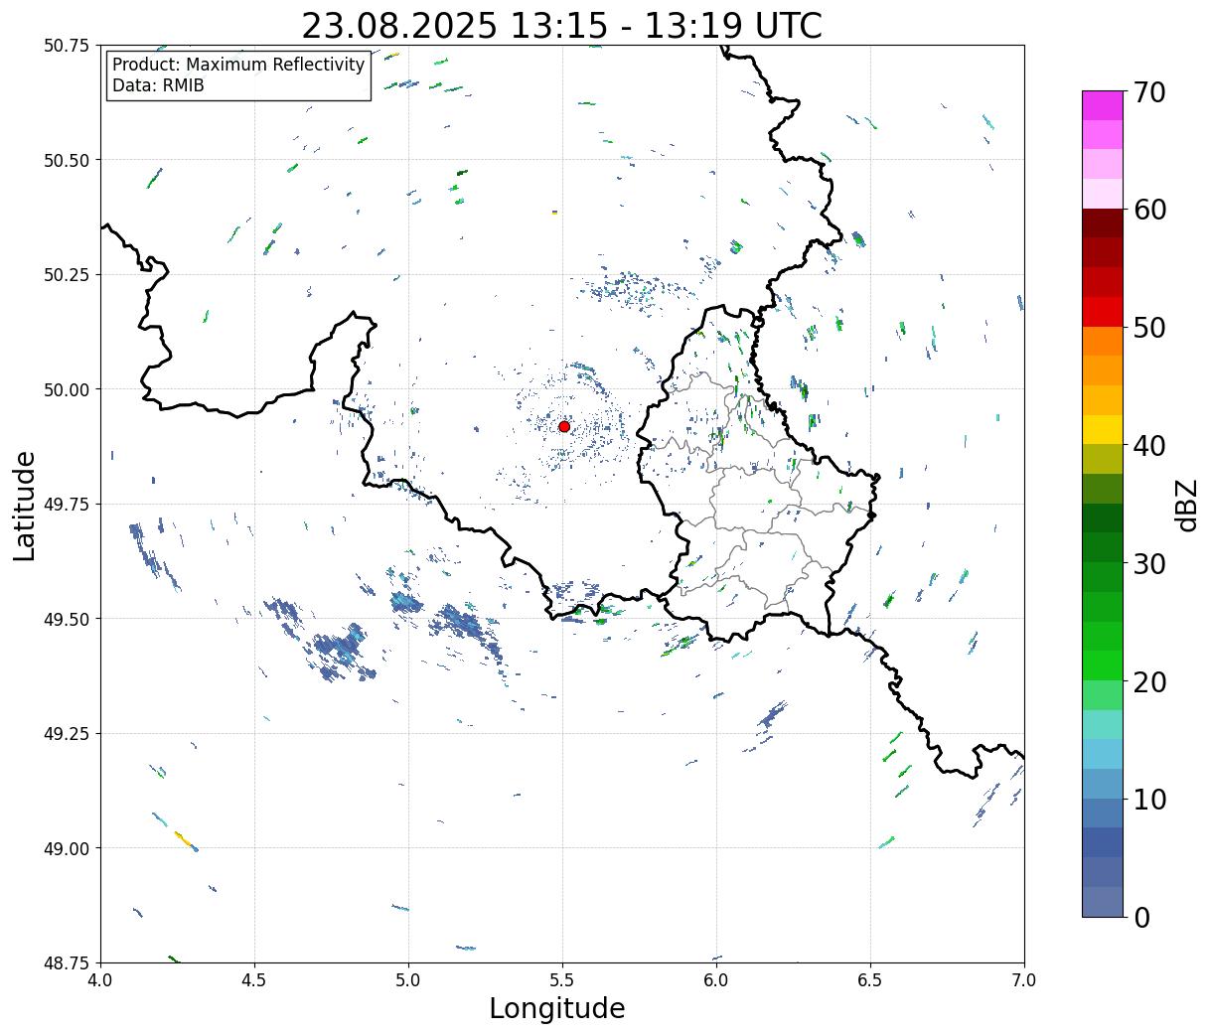This screenshot has height=1033, width=1211.
Task: Click the latitude tick label 49.25
Action: click(x=67, y=734)
